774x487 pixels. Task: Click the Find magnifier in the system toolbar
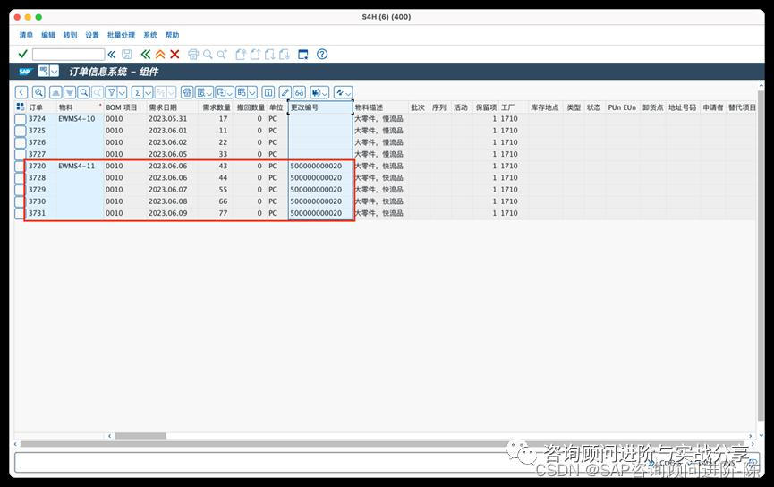point(208,55)
